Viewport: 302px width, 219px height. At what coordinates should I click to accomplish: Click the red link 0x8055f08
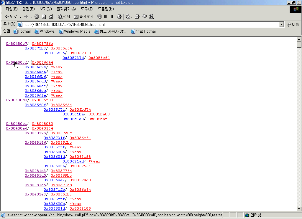click(x=42, y=100)
